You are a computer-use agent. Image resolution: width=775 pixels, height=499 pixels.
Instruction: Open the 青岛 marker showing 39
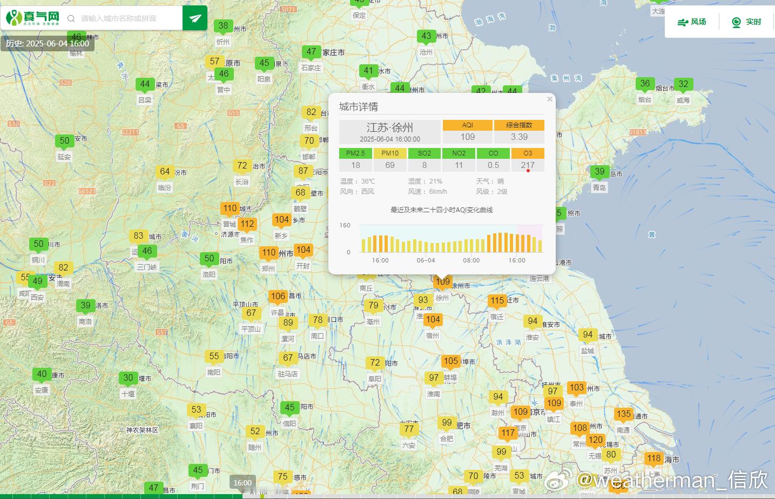point(599,172)
